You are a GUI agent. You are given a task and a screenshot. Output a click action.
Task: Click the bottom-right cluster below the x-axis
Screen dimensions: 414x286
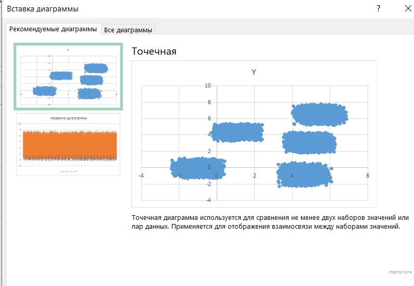pyautogui.click(x=304, y=175)
